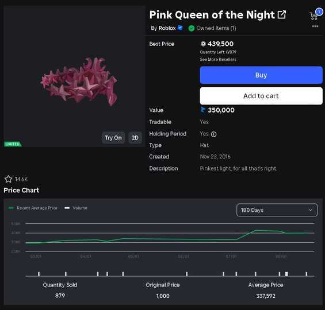Open the shopping cart icon

pos(313,16)
